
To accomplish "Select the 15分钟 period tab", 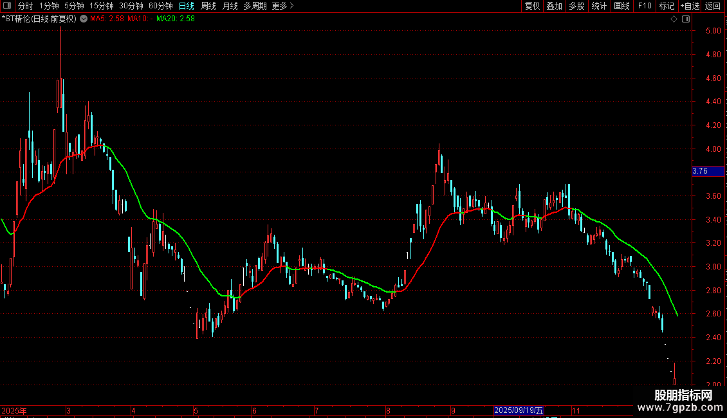I will click(x=102, y=6).
